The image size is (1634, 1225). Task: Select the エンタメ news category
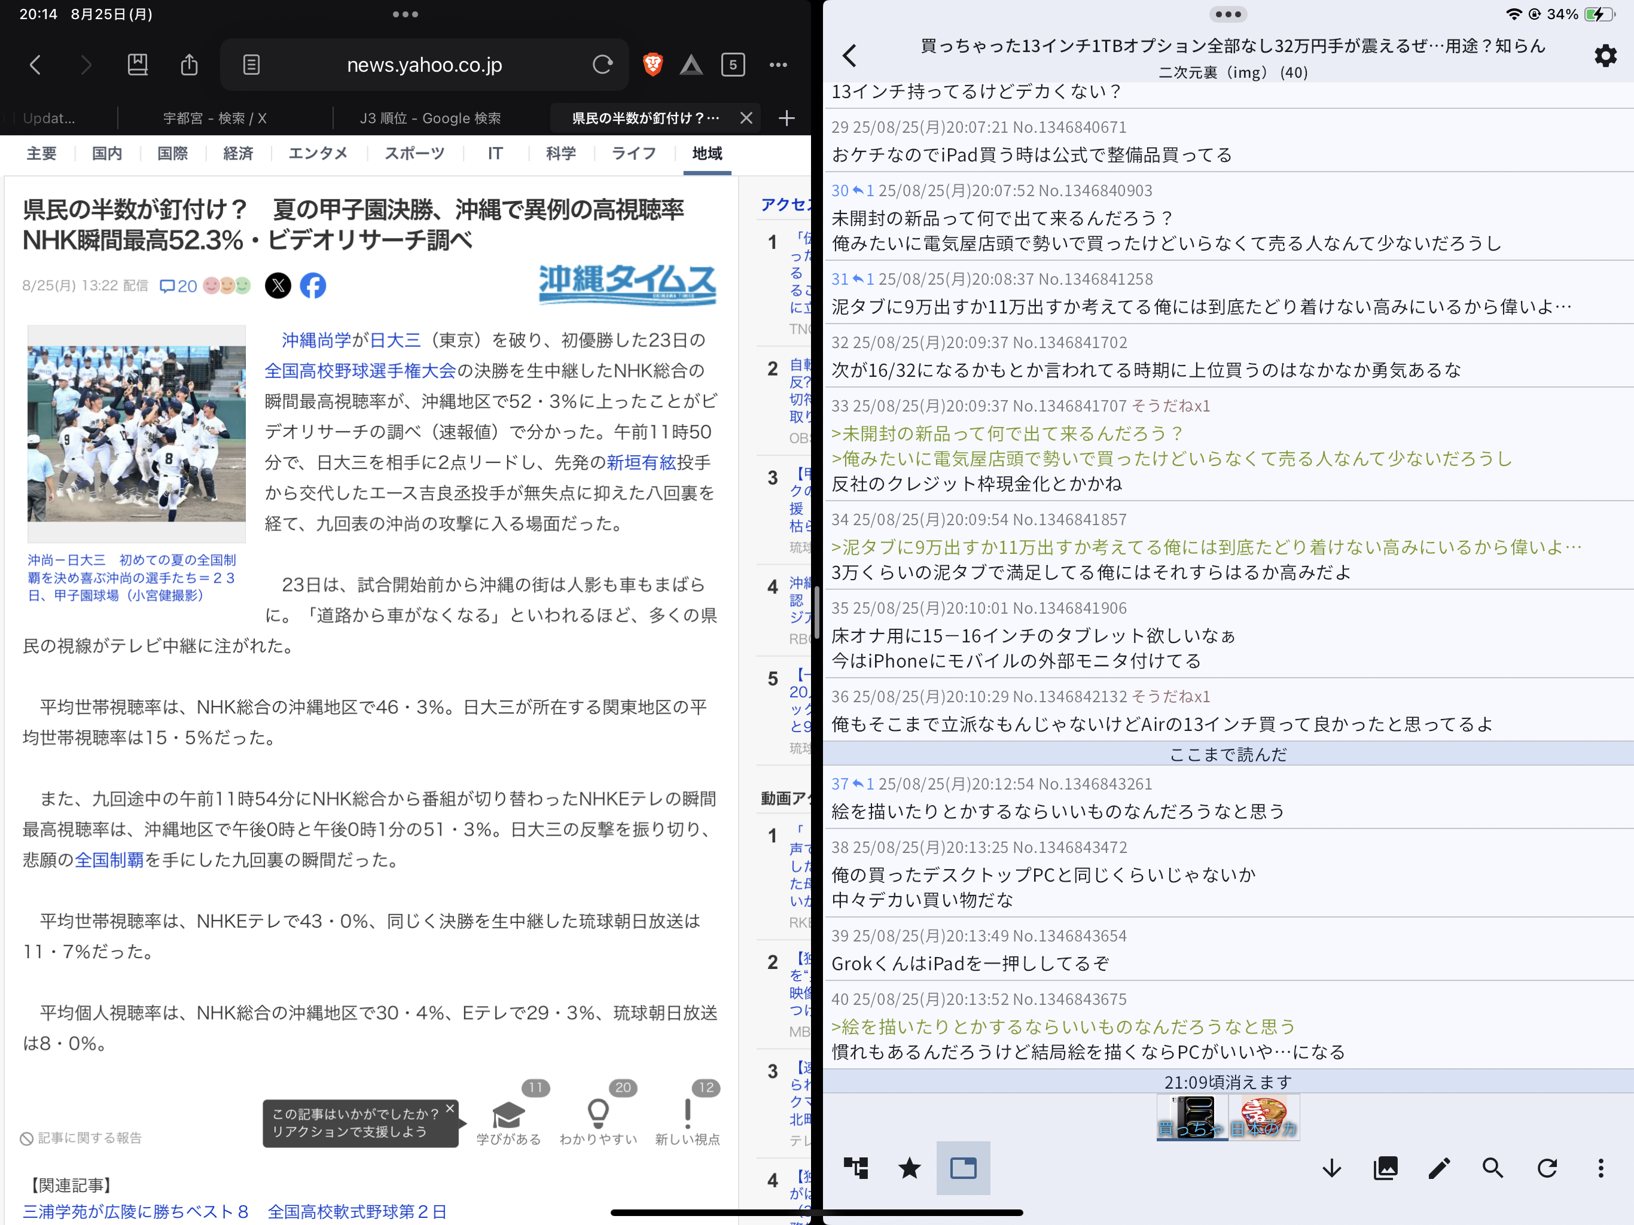318,154
